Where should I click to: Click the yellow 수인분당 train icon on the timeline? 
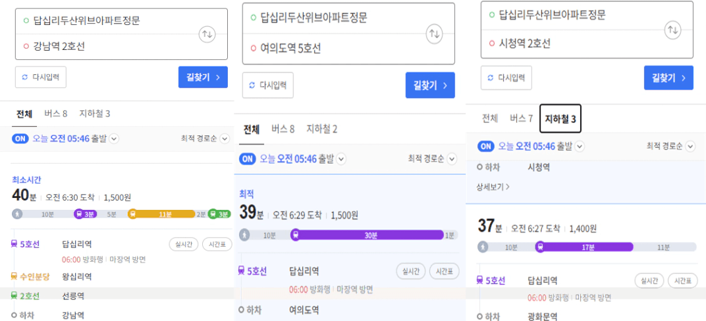pyautogui.click(x=133, y=214)
